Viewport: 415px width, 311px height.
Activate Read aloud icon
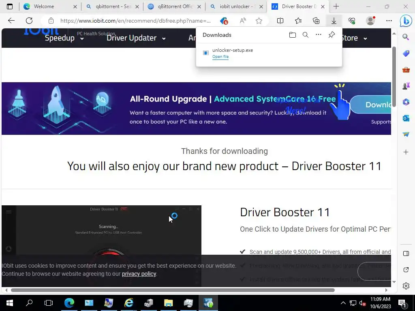point(243,21)
